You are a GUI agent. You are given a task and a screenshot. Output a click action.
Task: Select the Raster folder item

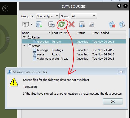click(x=34, y=37)
